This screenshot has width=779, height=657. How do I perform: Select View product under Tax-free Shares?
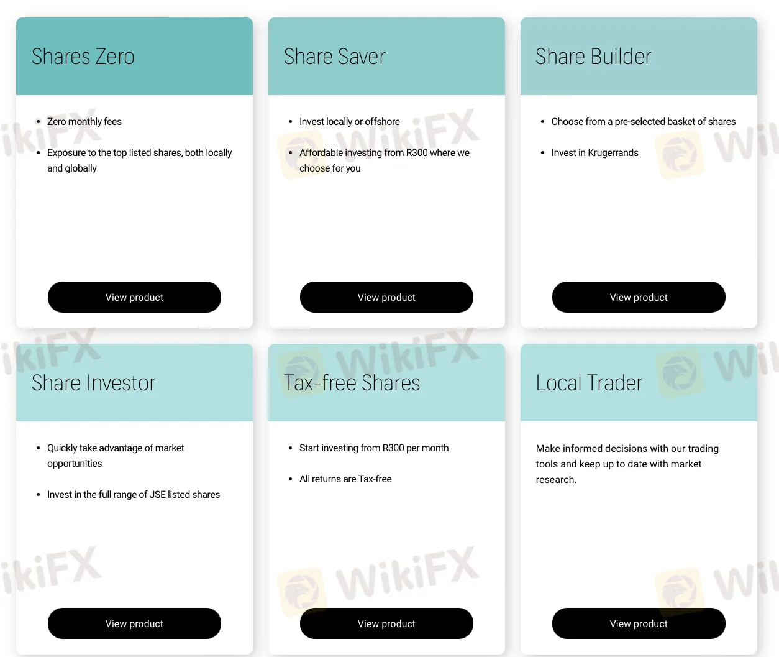386,623
